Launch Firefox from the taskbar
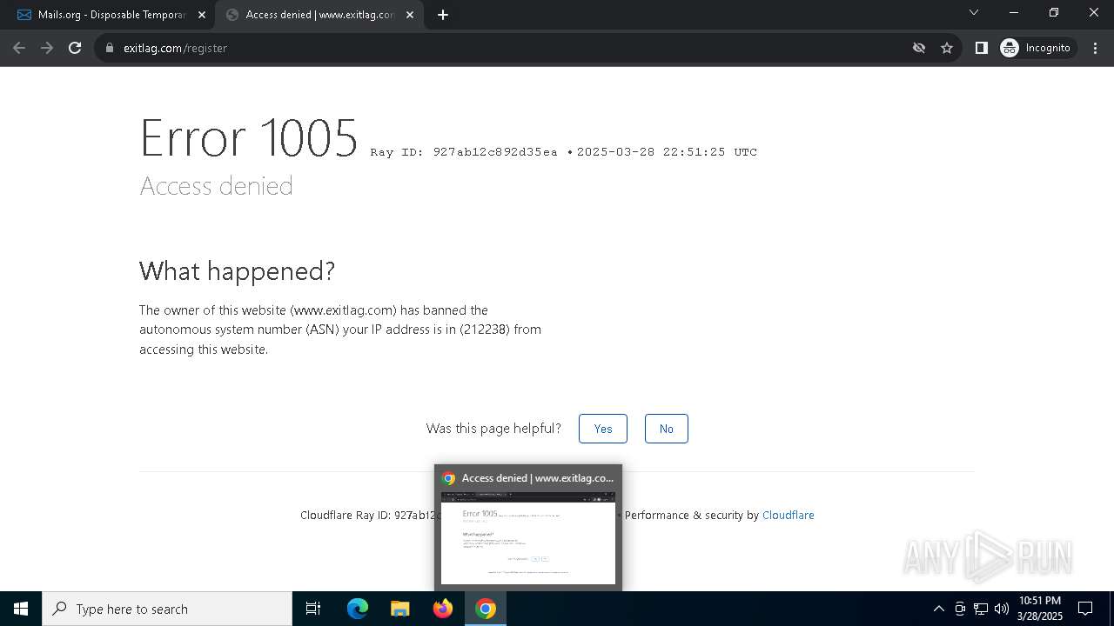Screen dimensions: 1114x626 (443, 609)
